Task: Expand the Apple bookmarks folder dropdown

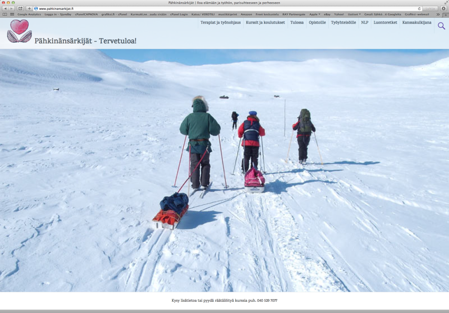Action: tap(315, 14)
